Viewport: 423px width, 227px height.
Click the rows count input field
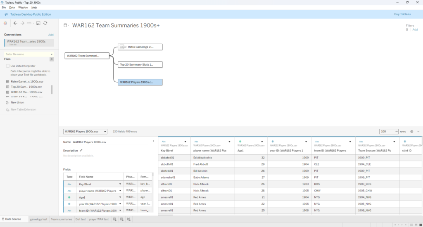point(387,131)
